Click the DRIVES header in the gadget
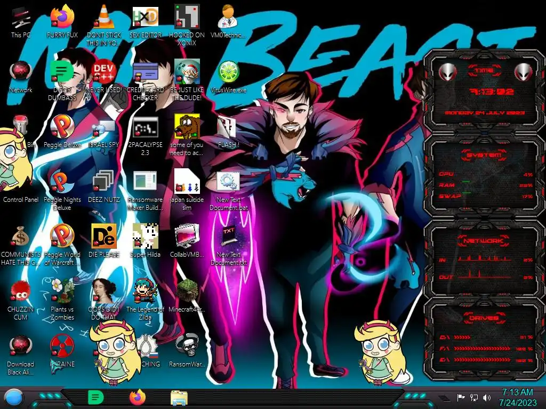 point(484,317)
